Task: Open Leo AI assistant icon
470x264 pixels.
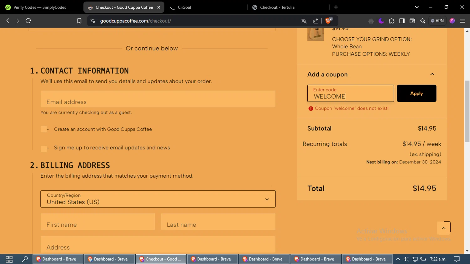Action: coord(423,21)
